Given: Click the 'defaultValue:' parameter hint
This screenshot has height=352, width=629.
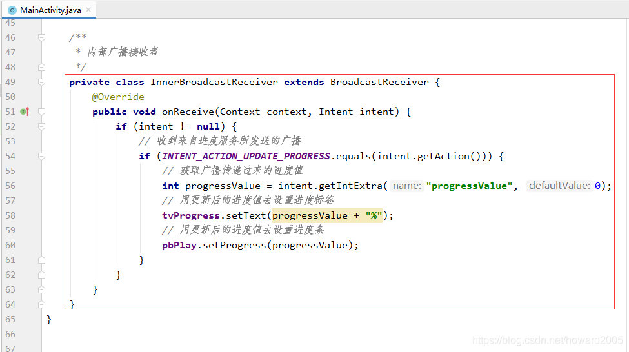Looking at the screenshot, I should [559, 186].
